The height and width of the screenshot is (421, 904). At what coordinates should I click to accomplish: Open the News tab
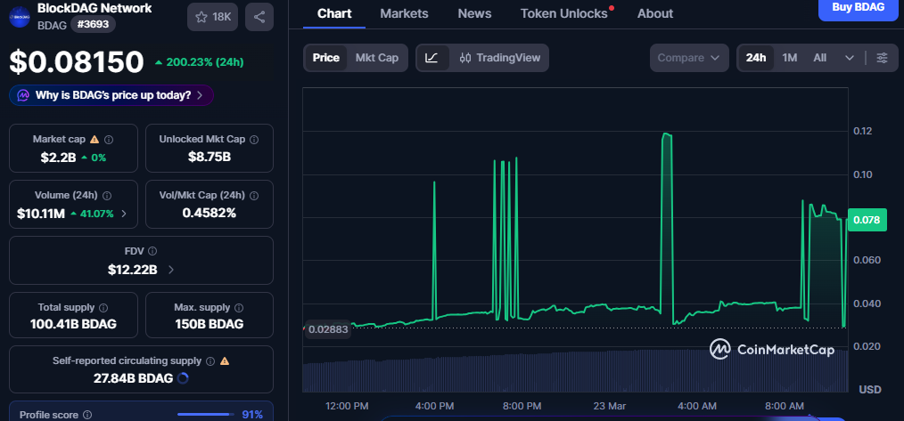[474, 13]
